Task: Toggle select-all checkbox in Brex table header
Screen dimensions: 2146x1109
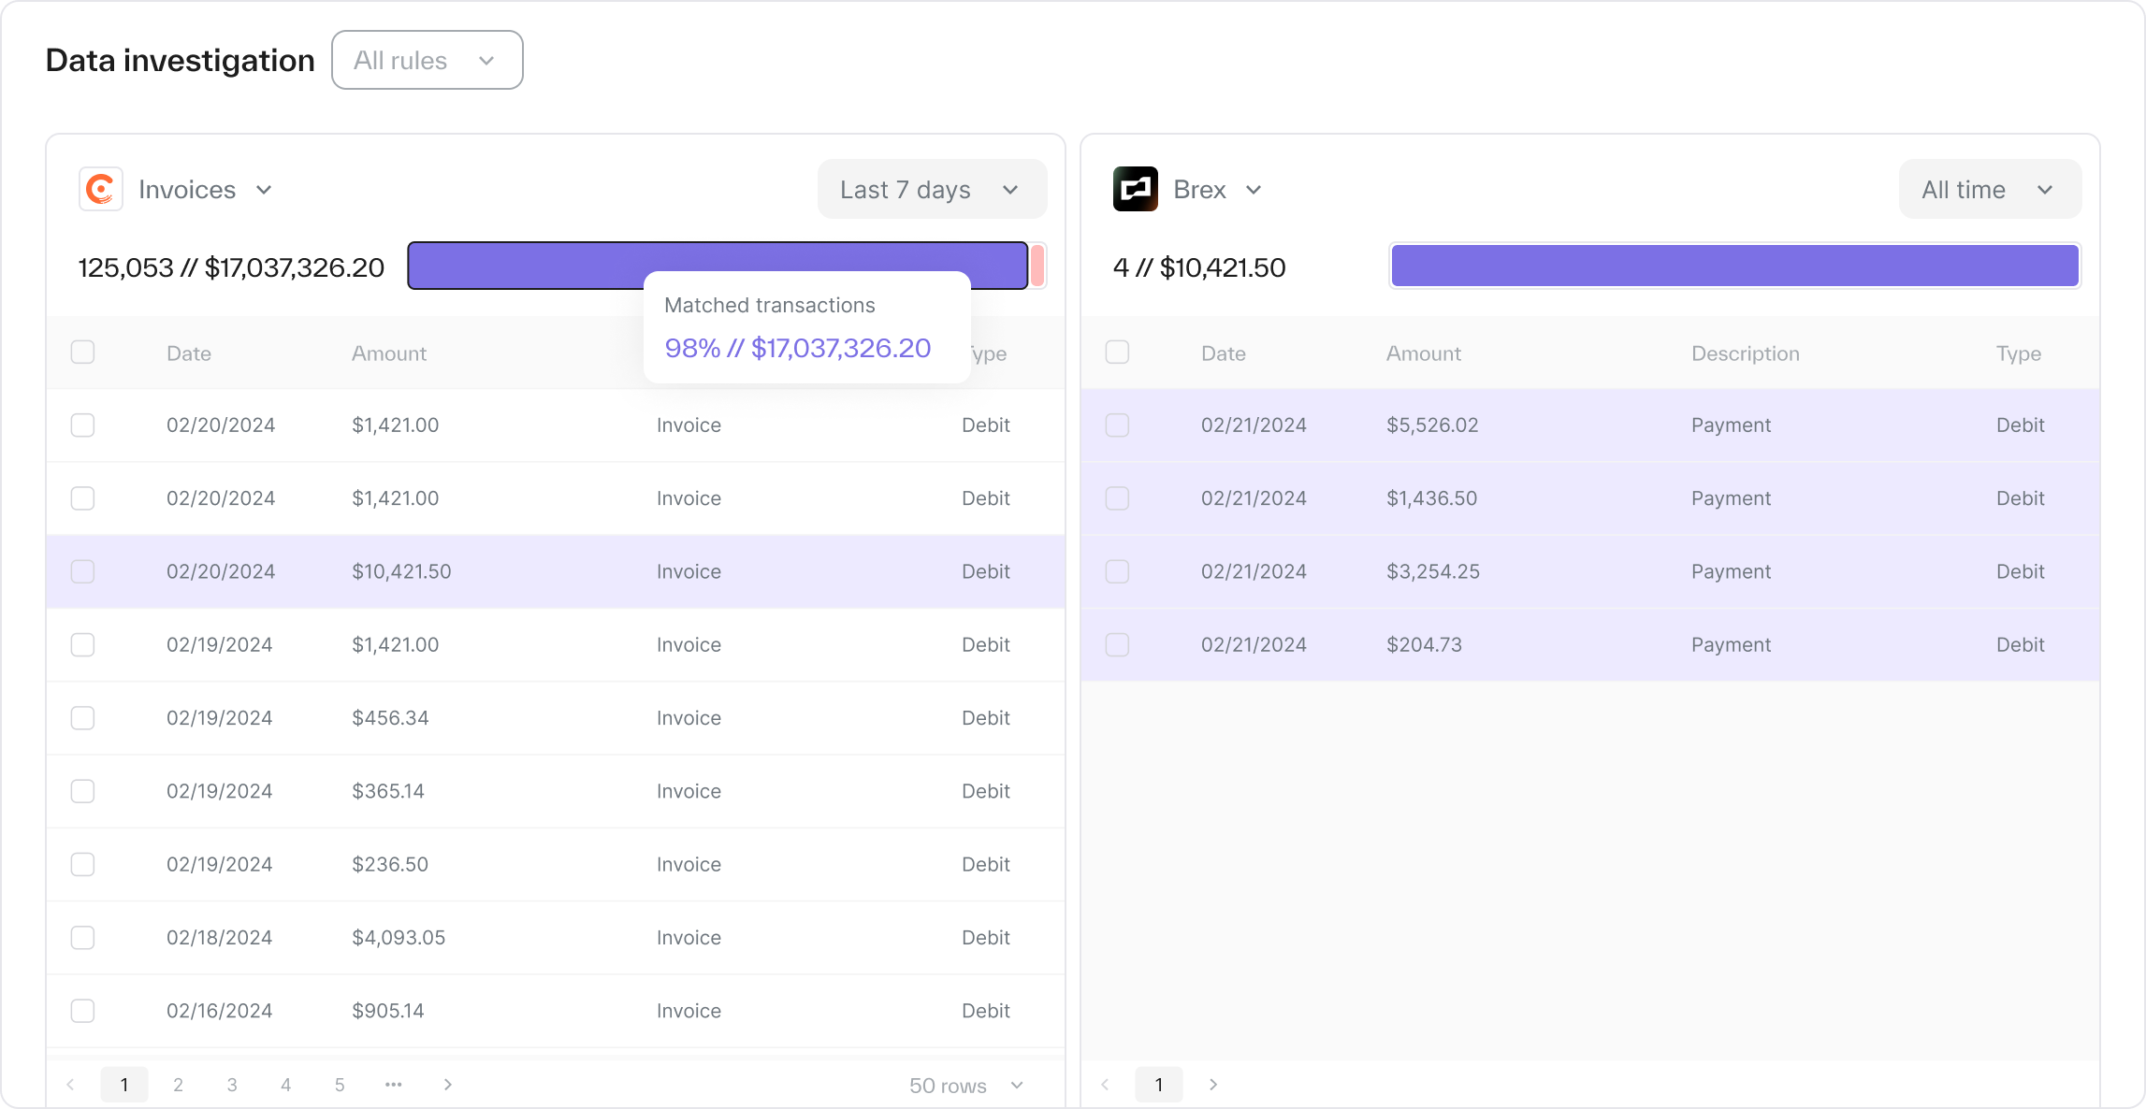Action: [1117, 353]
